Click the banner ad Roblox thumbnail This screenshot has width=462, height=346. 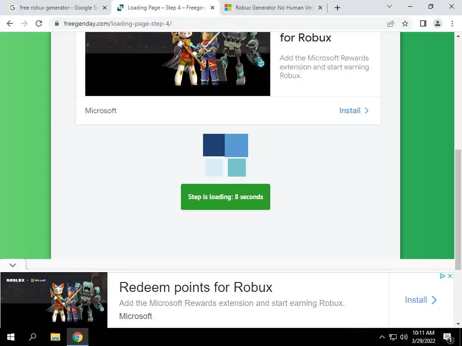54,300
